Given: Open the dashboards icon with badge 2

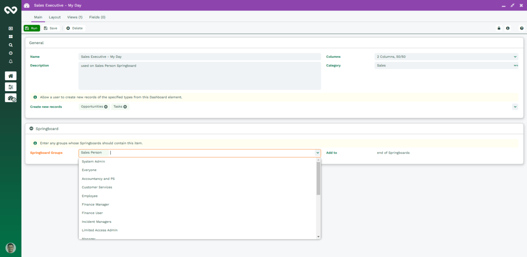Looking at the screenshot, I should pyautogui.click(x=10, y=98).
